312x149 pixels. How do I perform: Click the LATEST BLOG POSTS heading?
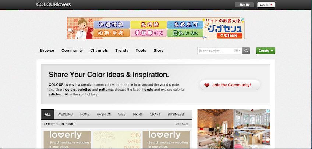tap(59, 124)
